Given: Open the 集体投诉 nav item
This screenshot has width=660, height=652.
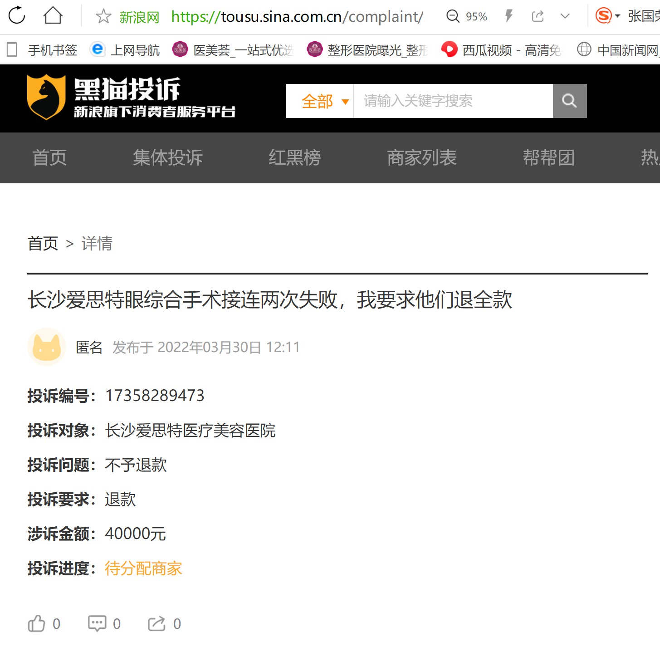Looking at the screenshot, I should point(168,158).
